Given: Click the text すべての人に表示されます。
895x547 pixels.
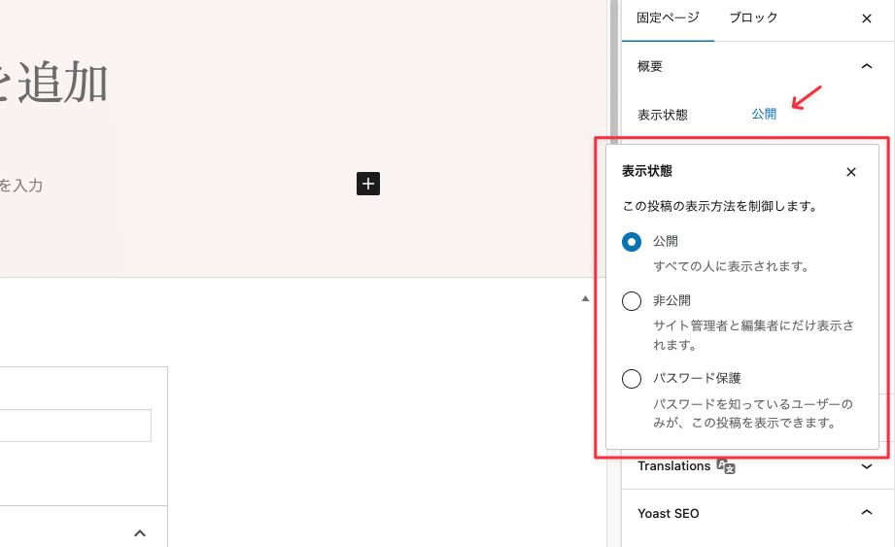Looking at the screenshot, I should [x=731, y=266].
